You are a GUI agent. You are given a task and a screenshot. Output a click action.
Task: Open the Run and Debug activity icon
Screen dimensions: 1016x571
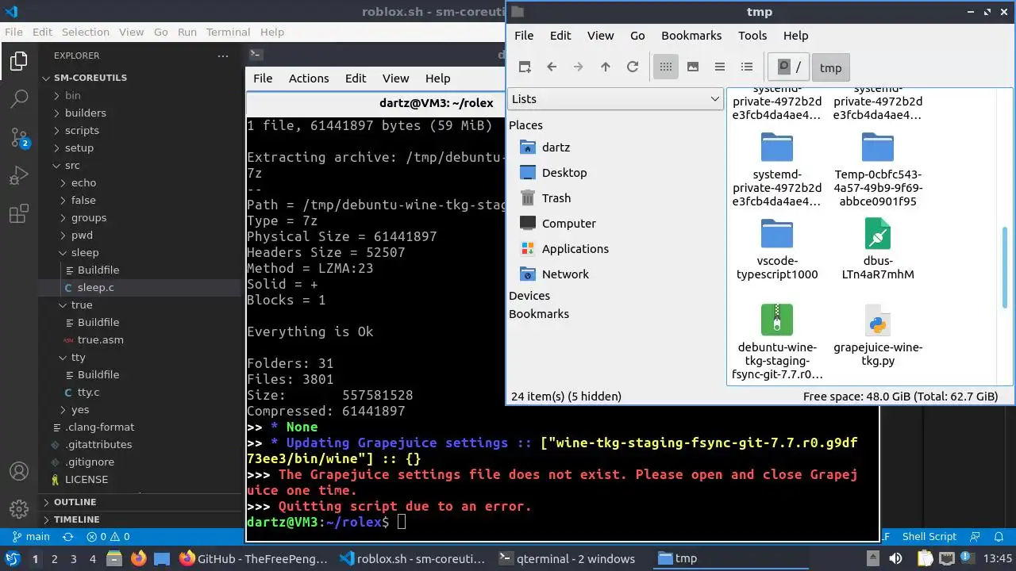19,176
